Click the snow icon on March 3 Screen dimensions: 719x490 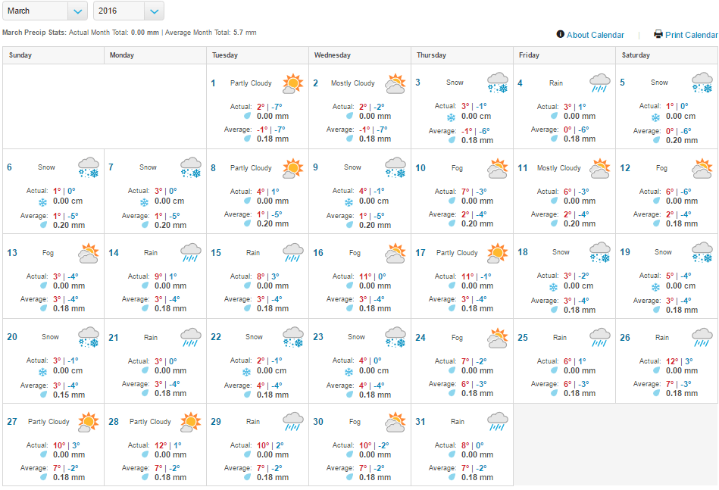point(497,83)
